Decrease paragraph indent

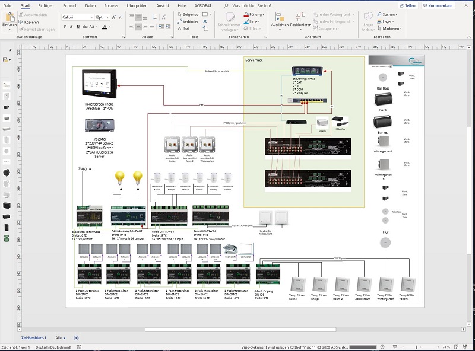pyautogui.click(x=161, y=27)
